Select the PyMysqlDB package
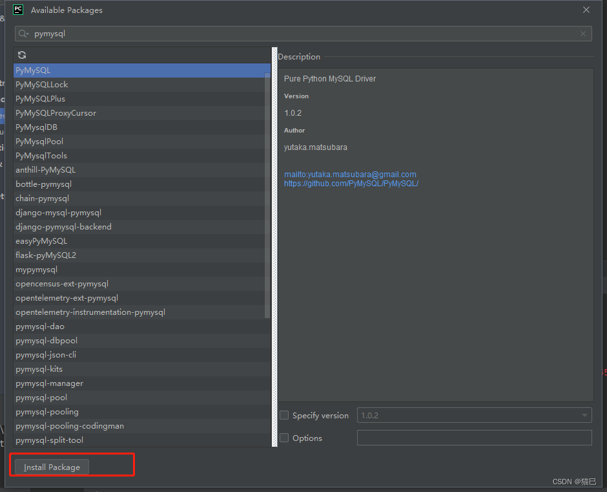The image size is (607, 492). (x=141, y=127)
